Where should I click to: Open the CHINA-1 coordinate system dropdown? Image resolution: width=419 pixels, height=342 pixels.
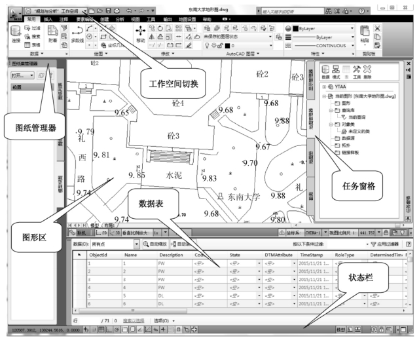(325, 233)
